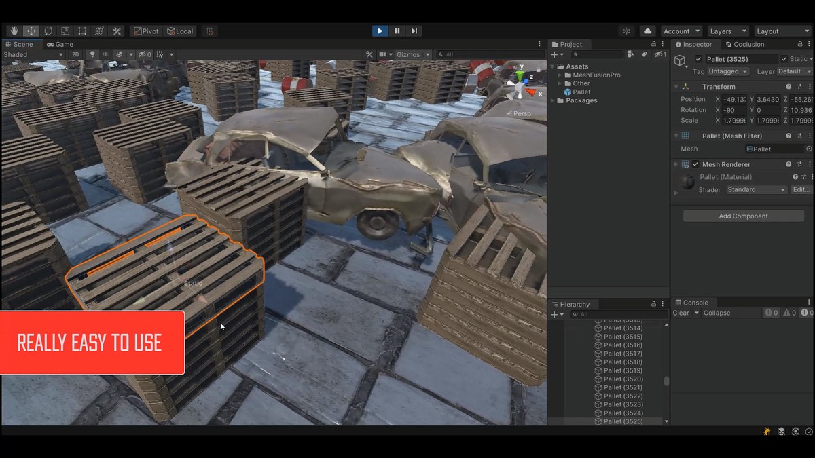Click the shader Edit button

coord(801,190)
